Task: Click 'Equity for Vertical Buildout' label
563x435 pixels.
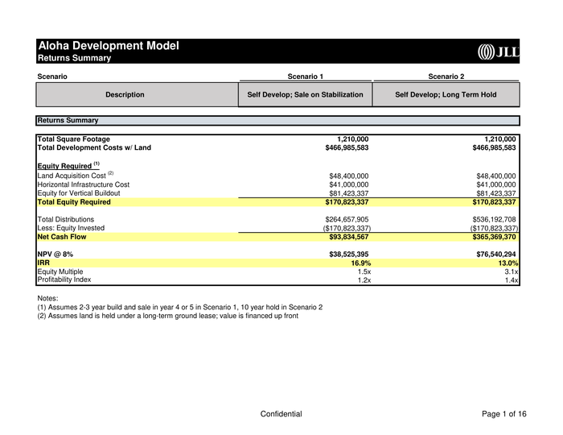Action: [x=79, y=193]
